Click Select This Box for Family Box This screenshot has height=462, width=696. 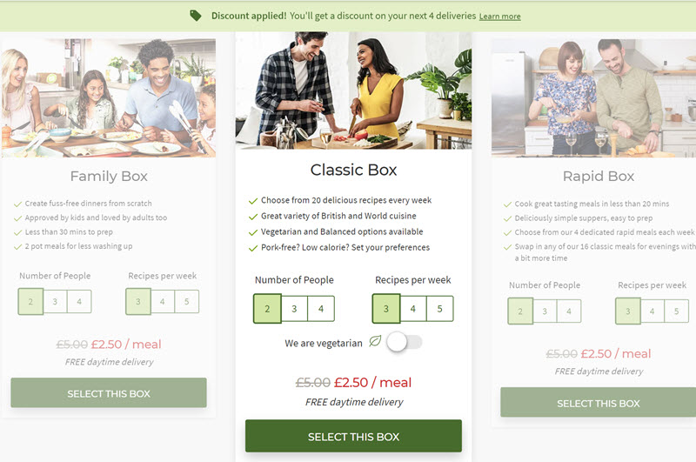[109, 393]
